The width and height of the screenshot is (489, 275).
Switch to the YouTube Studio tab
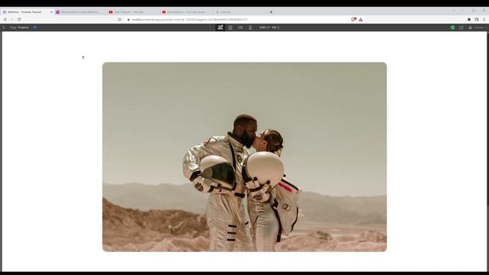[186, 12]
